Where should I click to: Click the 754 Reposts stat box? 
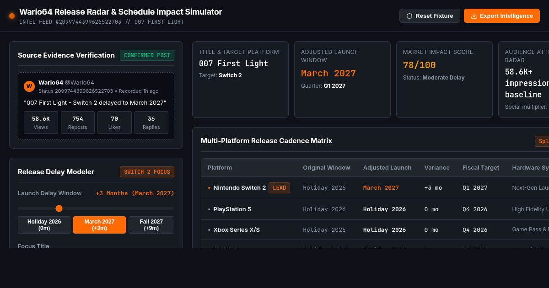point(78,123)
